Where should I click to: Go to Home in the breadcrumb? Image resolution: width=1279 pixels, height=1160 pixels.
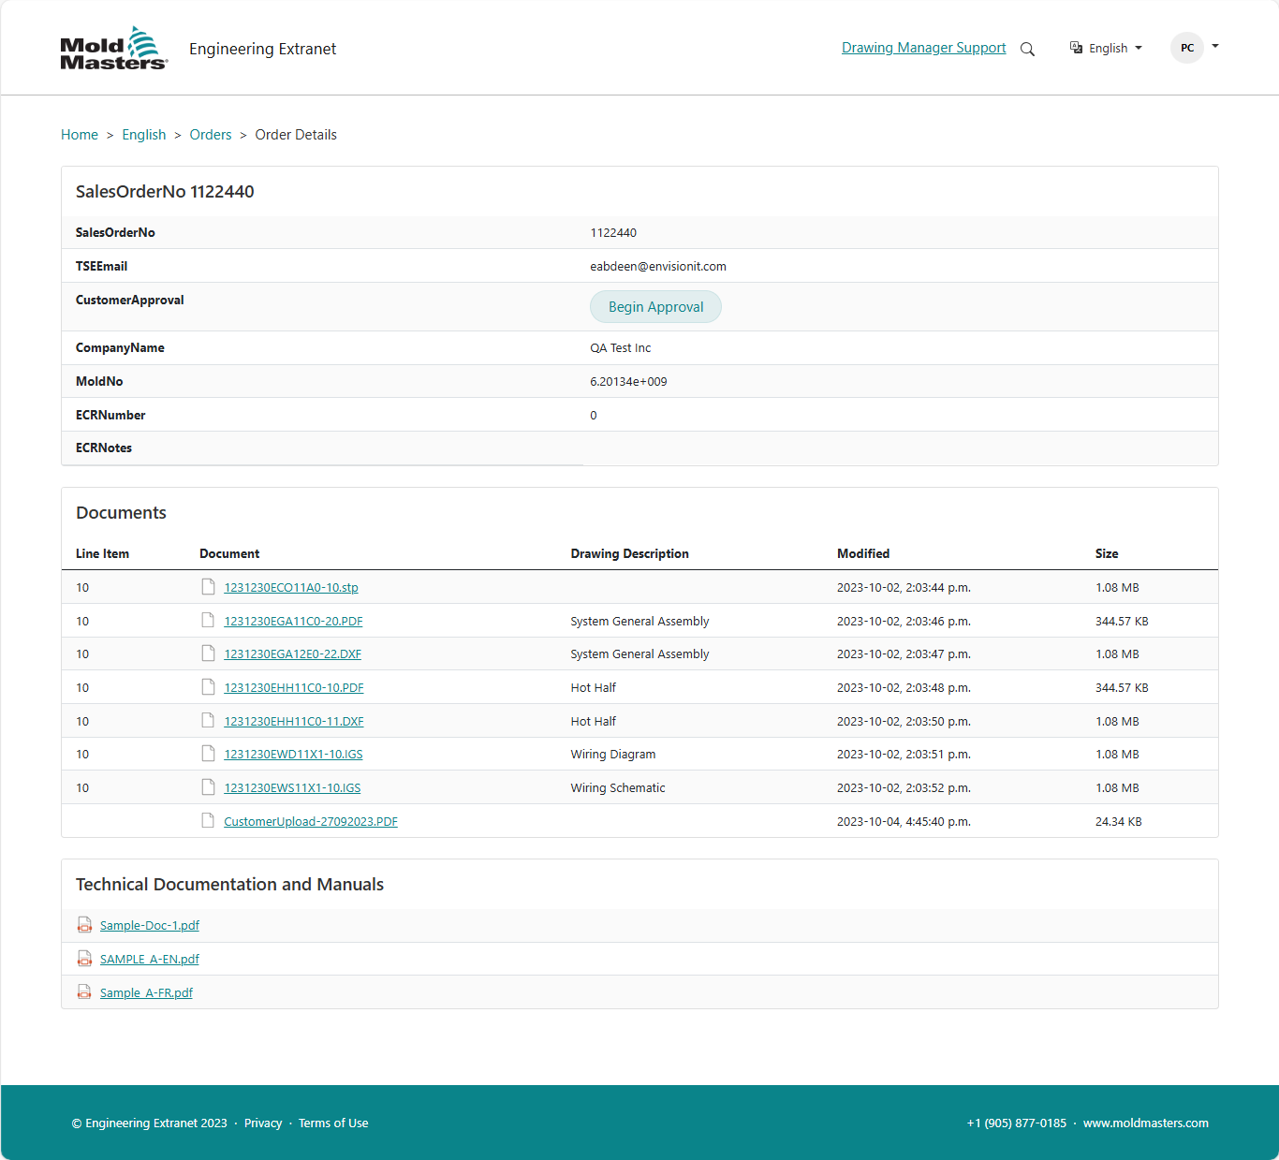point(80,135)
